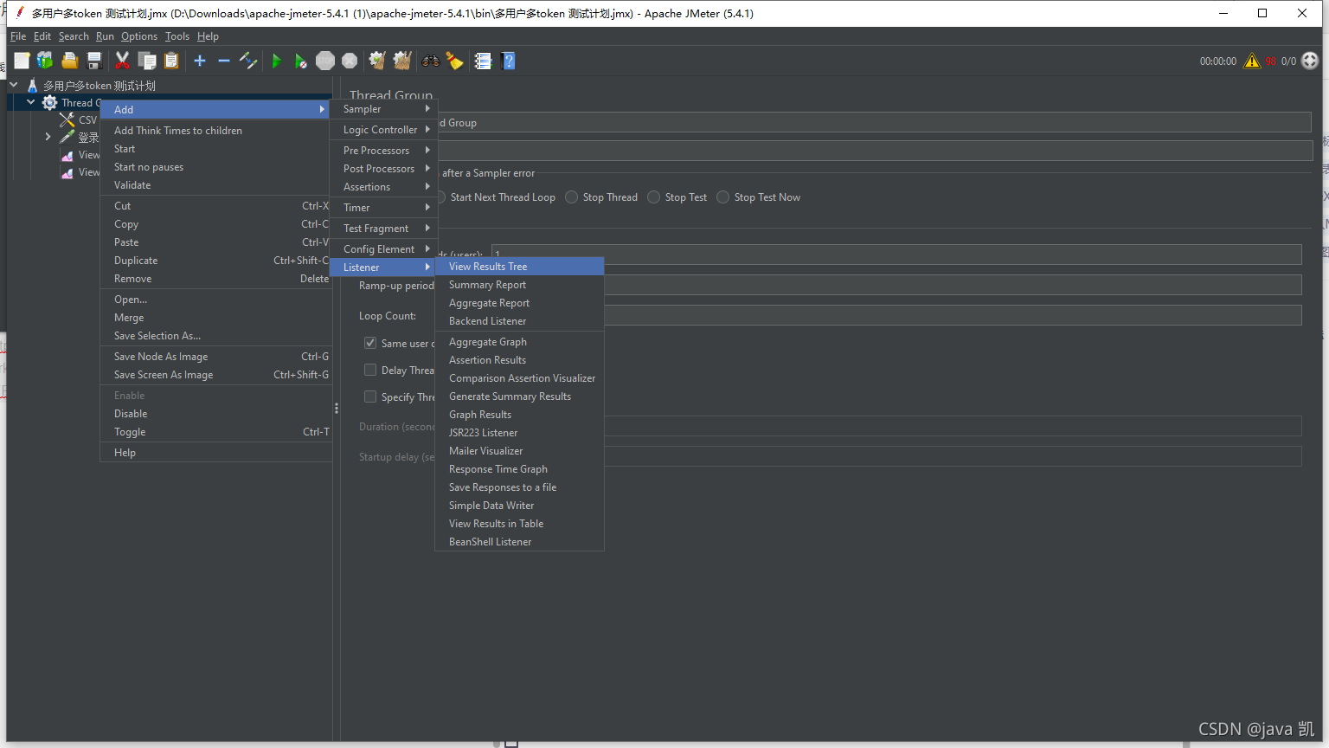Viewport: 1329px width, 748px height.
Task: Click the Loop Count input field
Action: click(x=953, y=315)
